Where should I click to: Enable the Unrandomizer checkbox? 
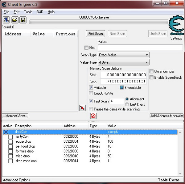click(x=151, y=71)
